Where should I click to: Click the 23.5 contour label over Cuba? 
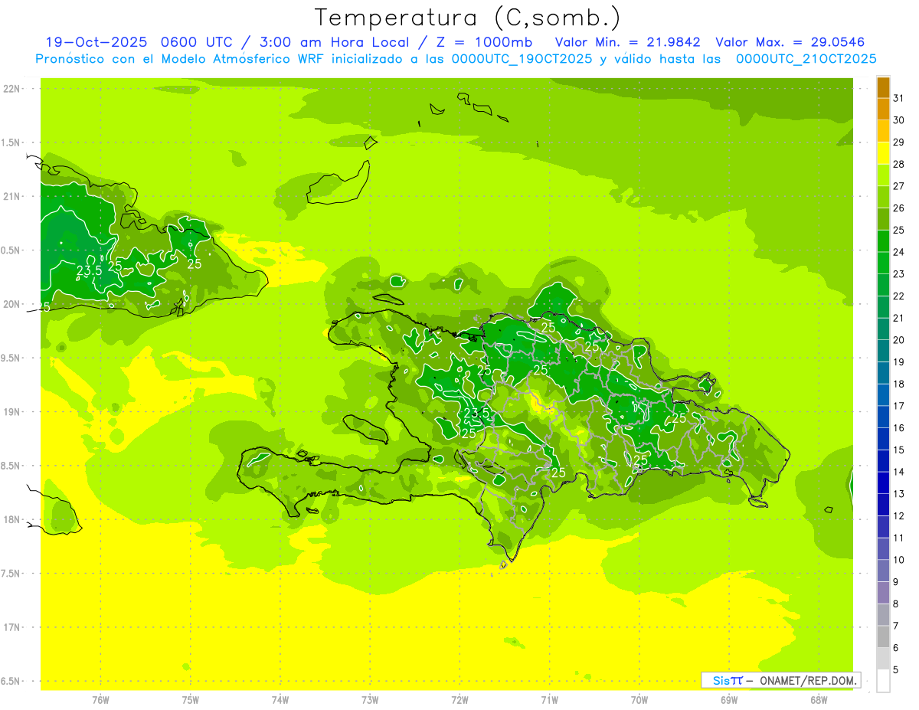(89, 270)
